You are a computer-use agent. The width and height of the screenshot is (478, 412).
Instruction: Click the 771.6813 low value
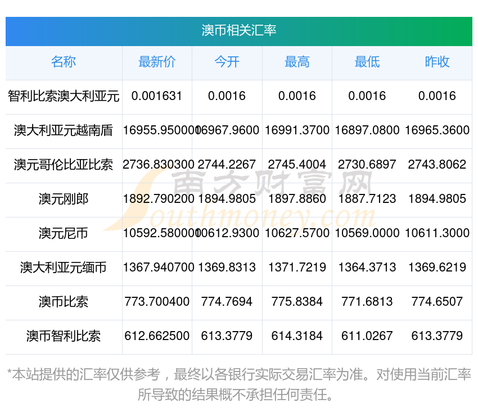point(367,302)
